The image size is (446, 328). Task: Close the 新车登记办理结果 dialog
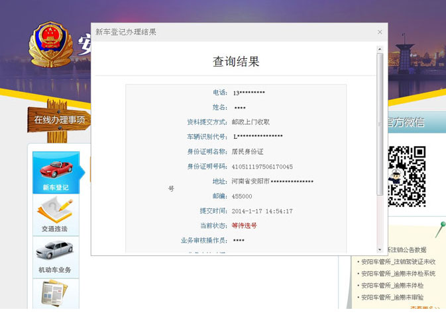tap(380, 32)
